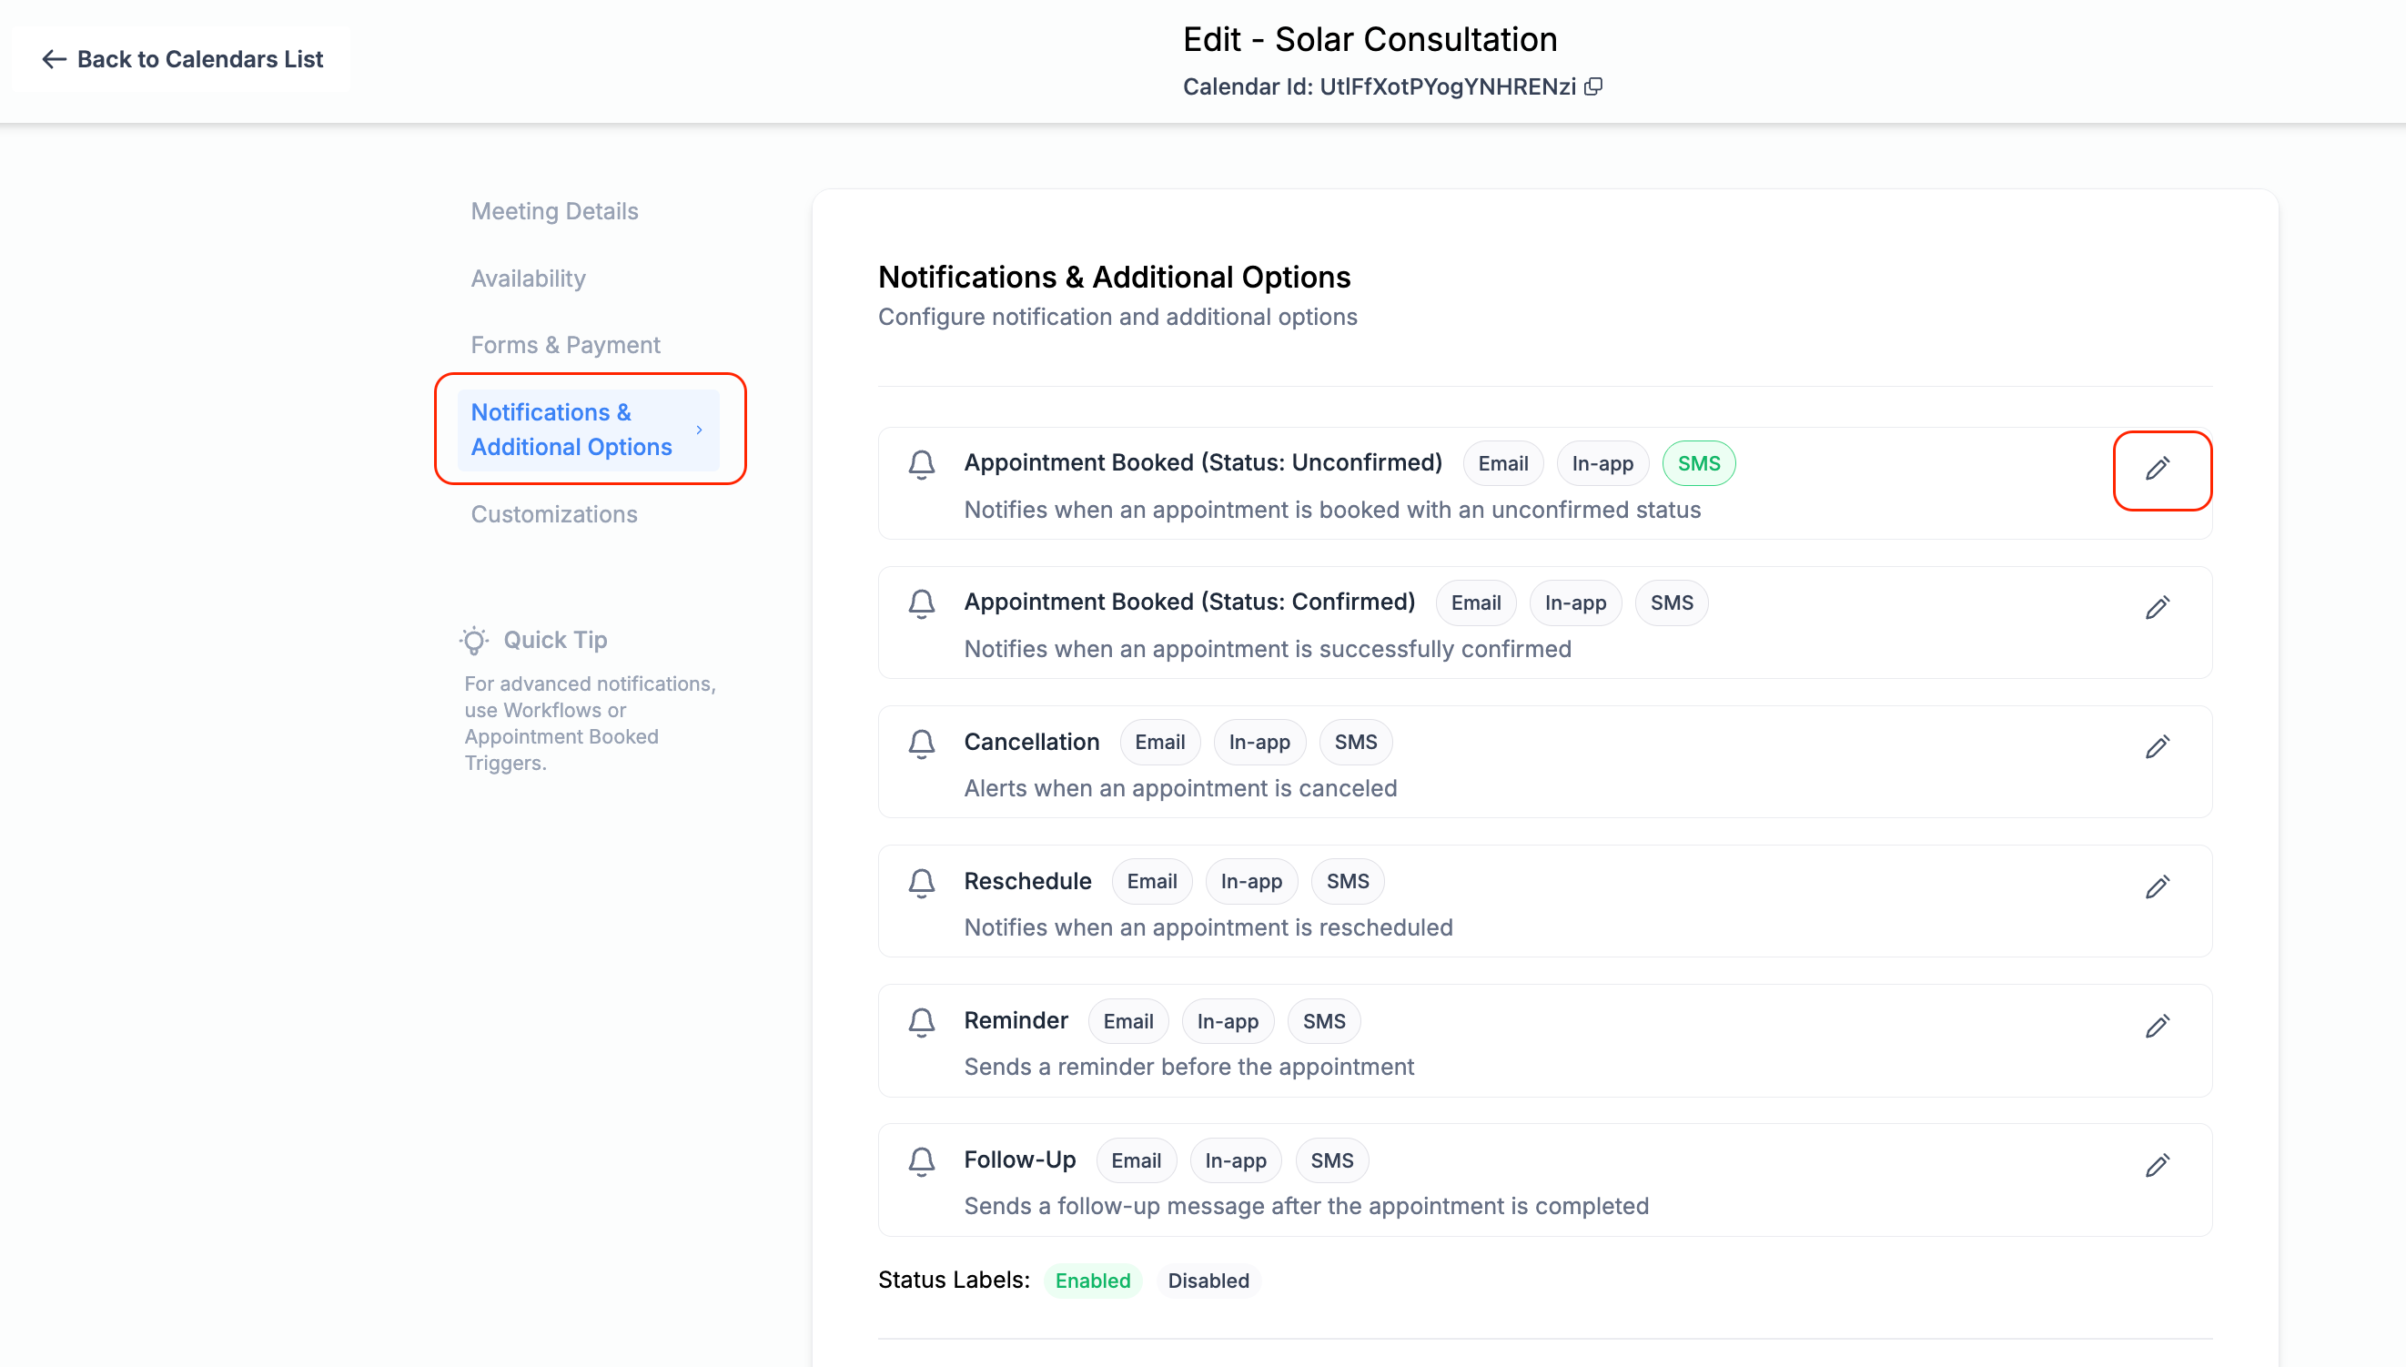
Task: Open the Availability section
Action: 528,278
